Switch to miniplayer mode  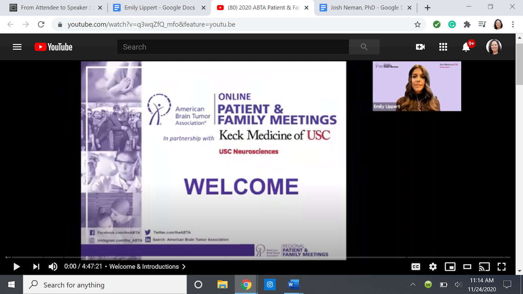coord(450,267)
